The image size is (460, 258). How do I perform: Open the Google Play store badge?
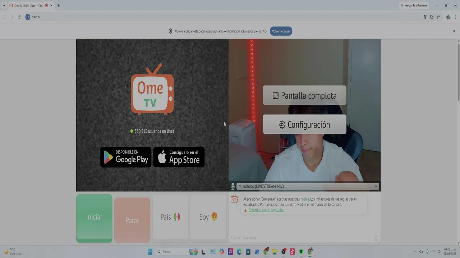[126, 157]
